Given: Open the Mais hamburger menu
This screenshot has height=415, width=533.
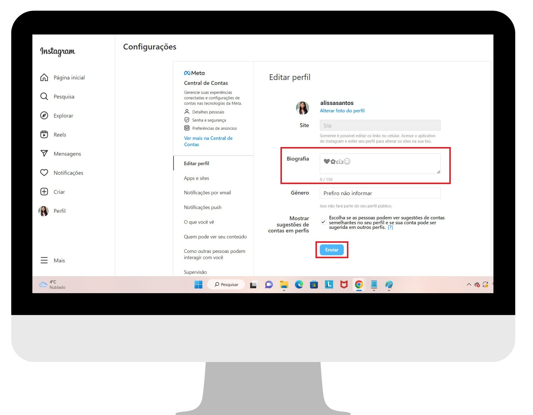Looking at the screenshot, I should click(44, 260).
